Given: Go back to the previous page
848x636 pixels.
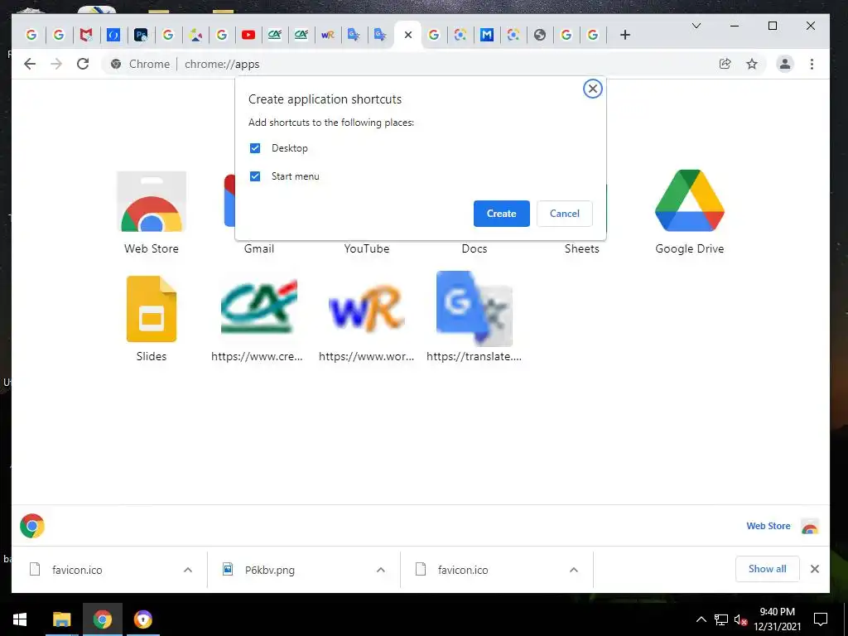Looking at the screenshot, I should click(30, 64).
